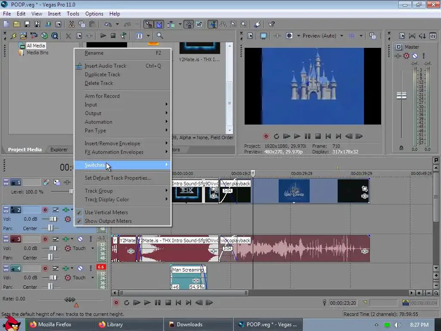Image resolution: width=441 pixels, height=331 pixels.
Task: Click timeline Go To End button
Action: pos(189,303)
